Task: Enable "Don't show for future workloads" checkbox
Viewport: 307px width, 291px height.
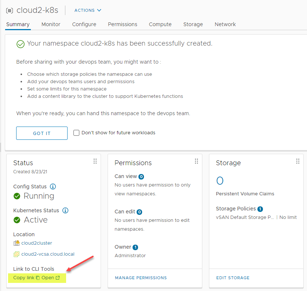Action: pyautogui.click(x=76, y=133)
